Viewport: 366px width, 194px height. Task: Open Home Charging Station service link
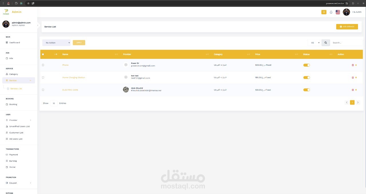(x=74, y=77)
